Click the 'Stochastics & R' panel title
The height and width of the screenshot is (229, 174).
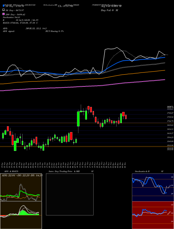click(x=142, y=171)
